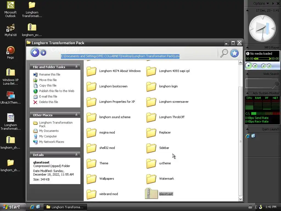Skip to next track in MP3 Player

pyautogui.click(x=269, y=66)
